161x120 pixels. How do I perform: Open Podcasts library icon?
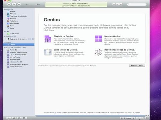[8, 19]
